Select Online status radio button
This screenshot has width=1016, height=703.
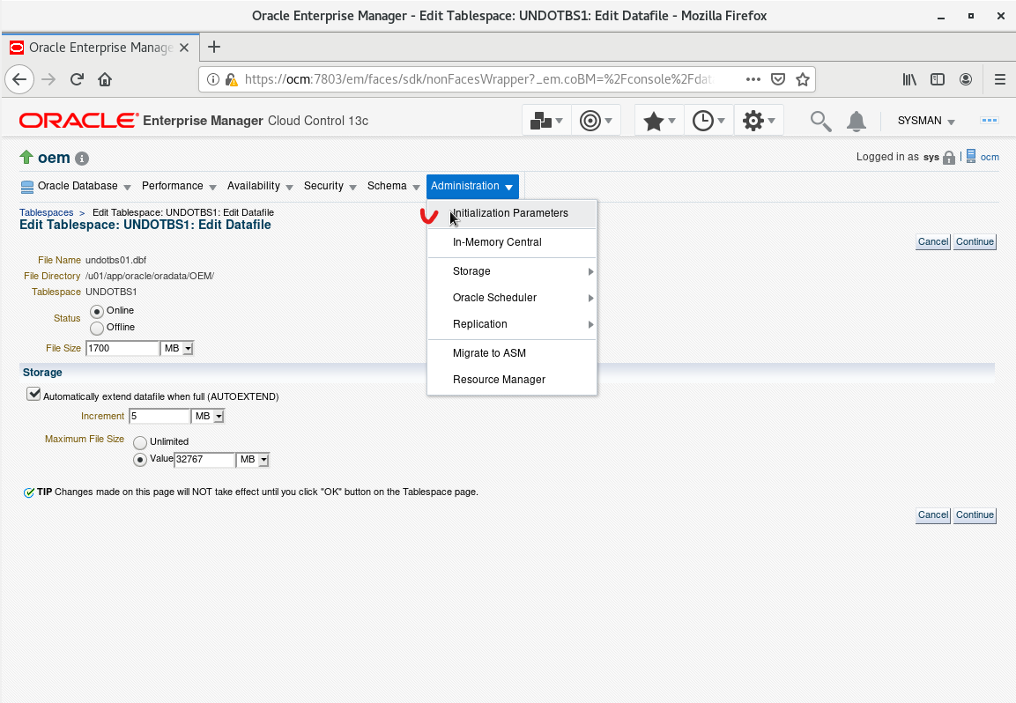coord(97,312)
